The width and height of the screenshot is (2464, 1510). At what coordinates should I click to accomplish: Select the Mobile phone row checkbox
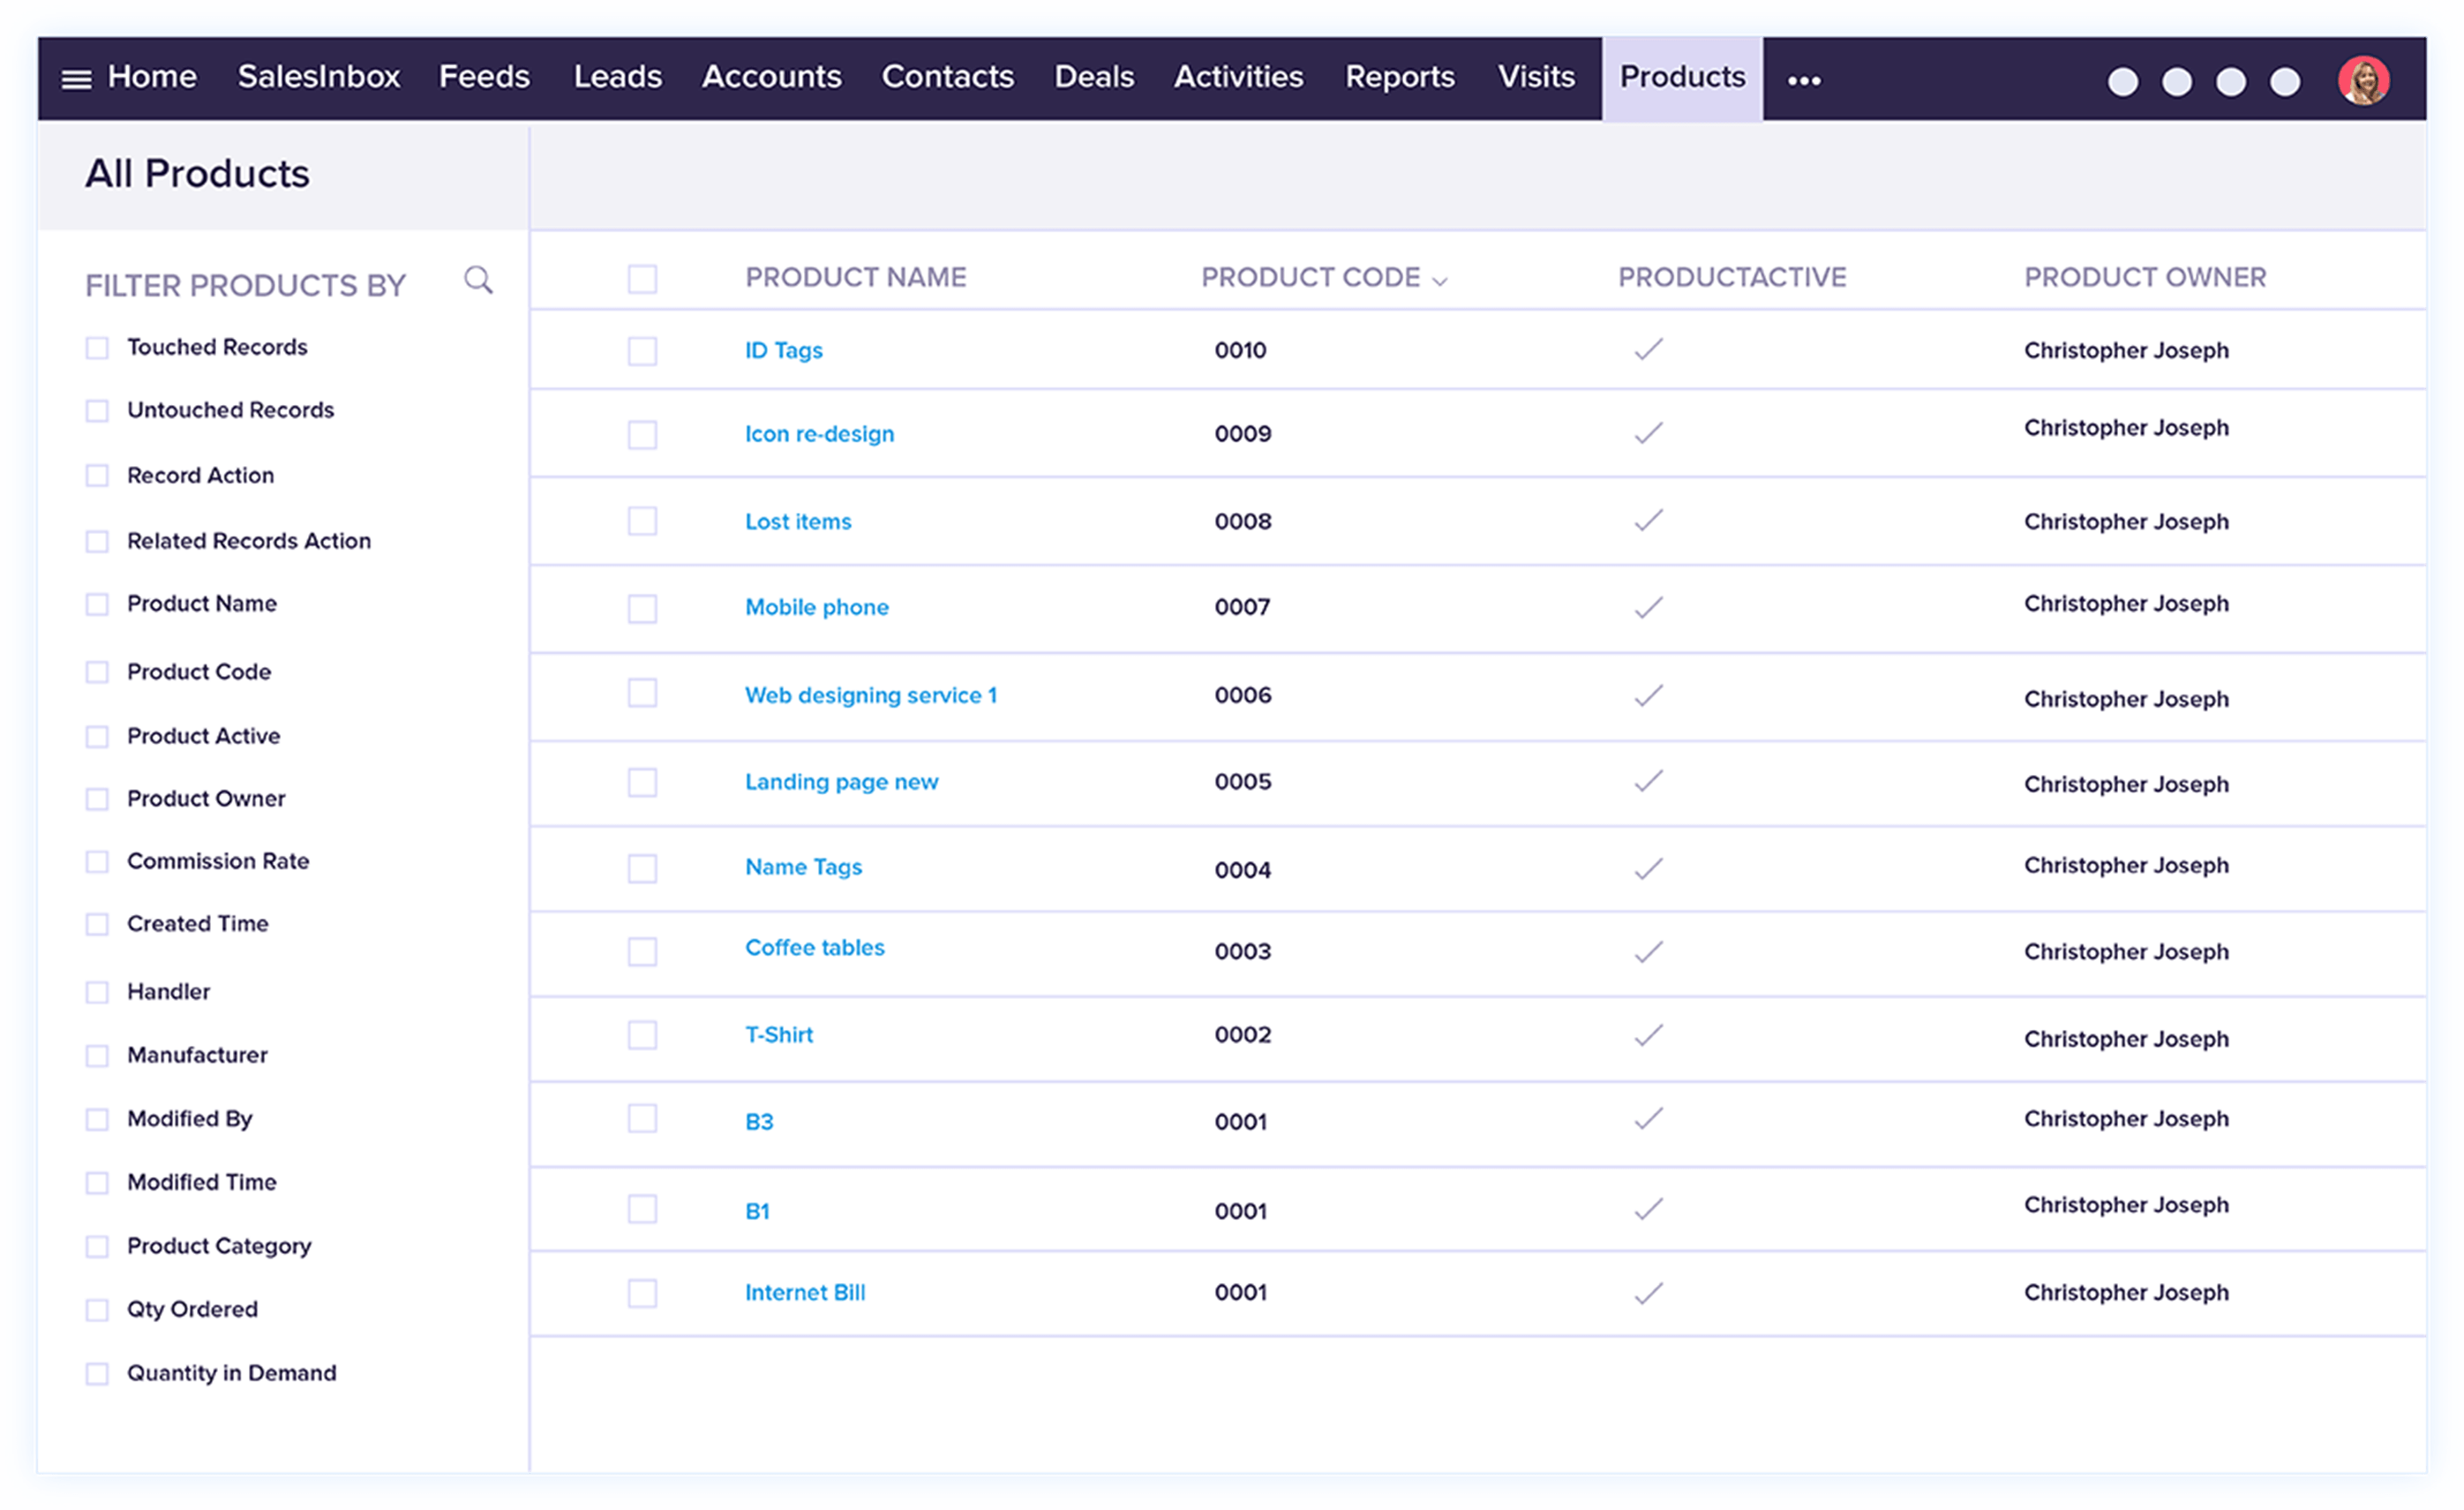[x=642, y=608]
